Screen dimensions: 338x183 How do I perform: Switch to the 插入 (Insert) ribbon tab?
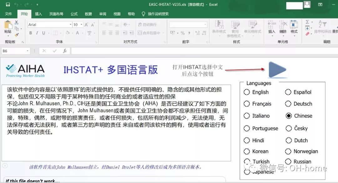point(38,14)
